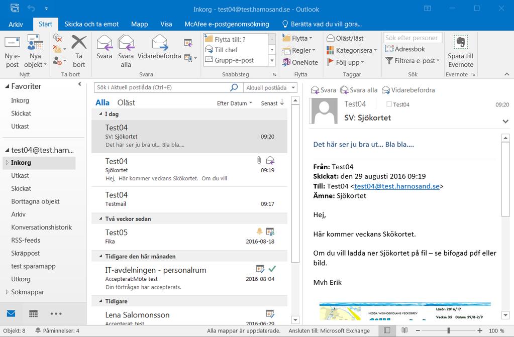The image size is (514, 337).
Task: Toggle Oläst/läst status
Action: pyautogui.click(x=345, y=38)
